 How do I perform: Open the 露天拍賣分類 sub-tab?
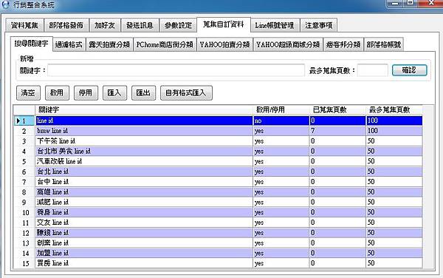[109, 44]
